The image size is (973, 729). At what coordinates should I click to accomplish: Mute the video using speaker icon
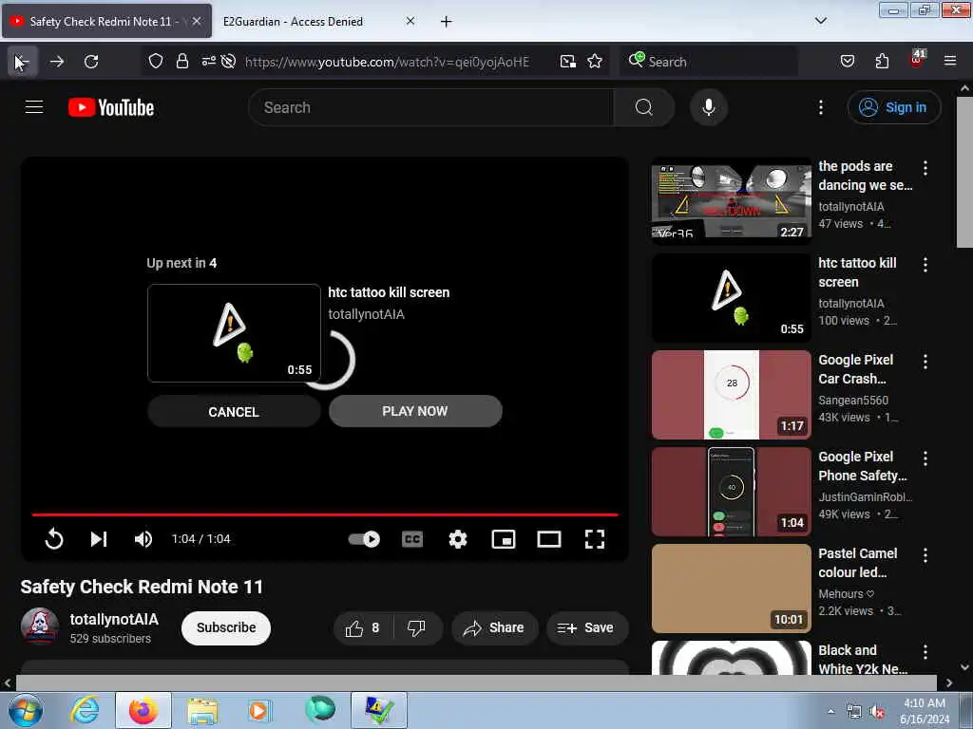click(143, 539)
